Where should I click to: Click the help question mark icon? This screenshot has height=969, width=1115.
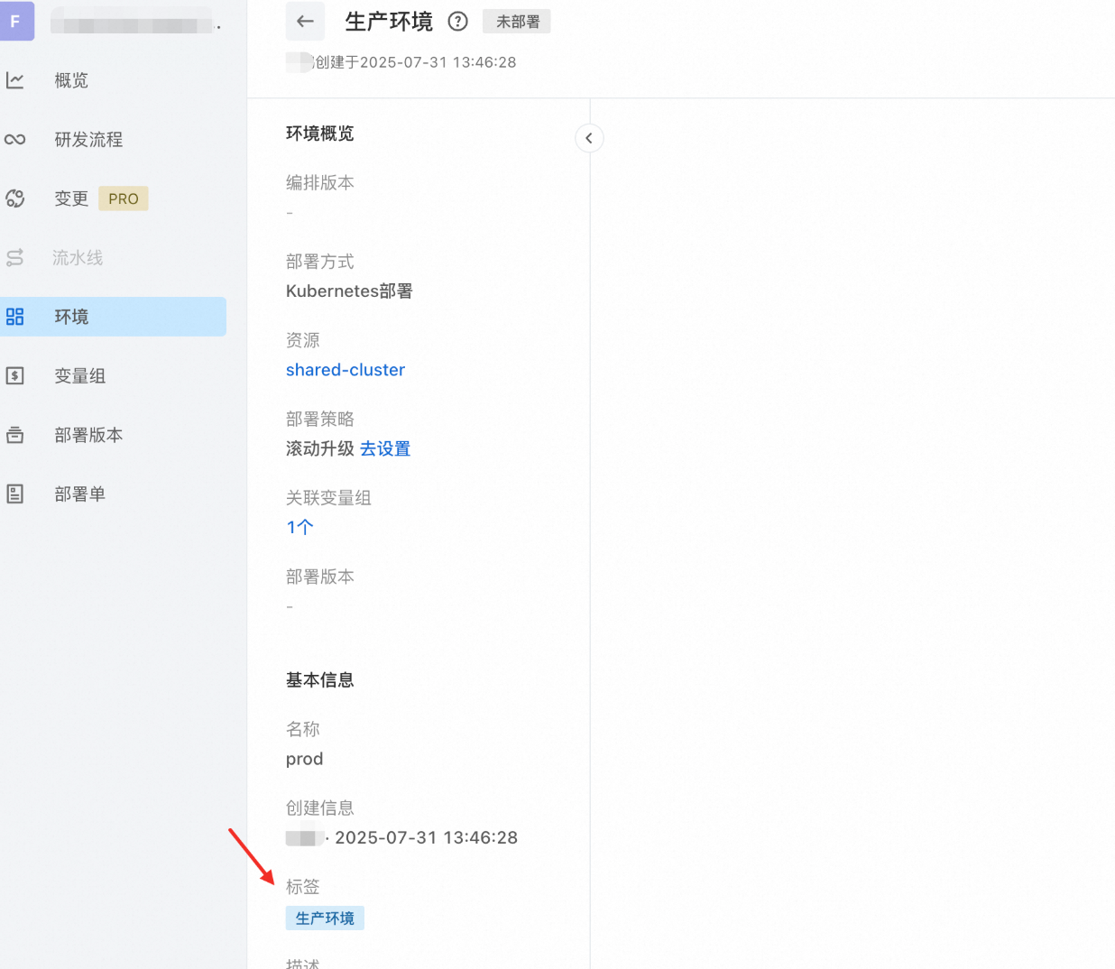[458, 22]
